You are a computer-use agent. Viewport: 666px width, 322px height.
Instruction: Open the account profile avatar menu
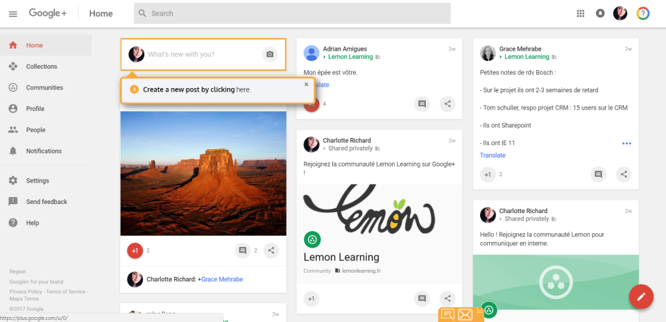[620, 13]
